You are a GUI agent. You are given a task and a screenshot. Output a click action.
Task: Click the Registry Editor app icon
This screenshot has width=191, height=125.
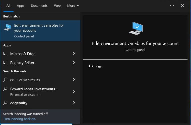tap(5, 62)
